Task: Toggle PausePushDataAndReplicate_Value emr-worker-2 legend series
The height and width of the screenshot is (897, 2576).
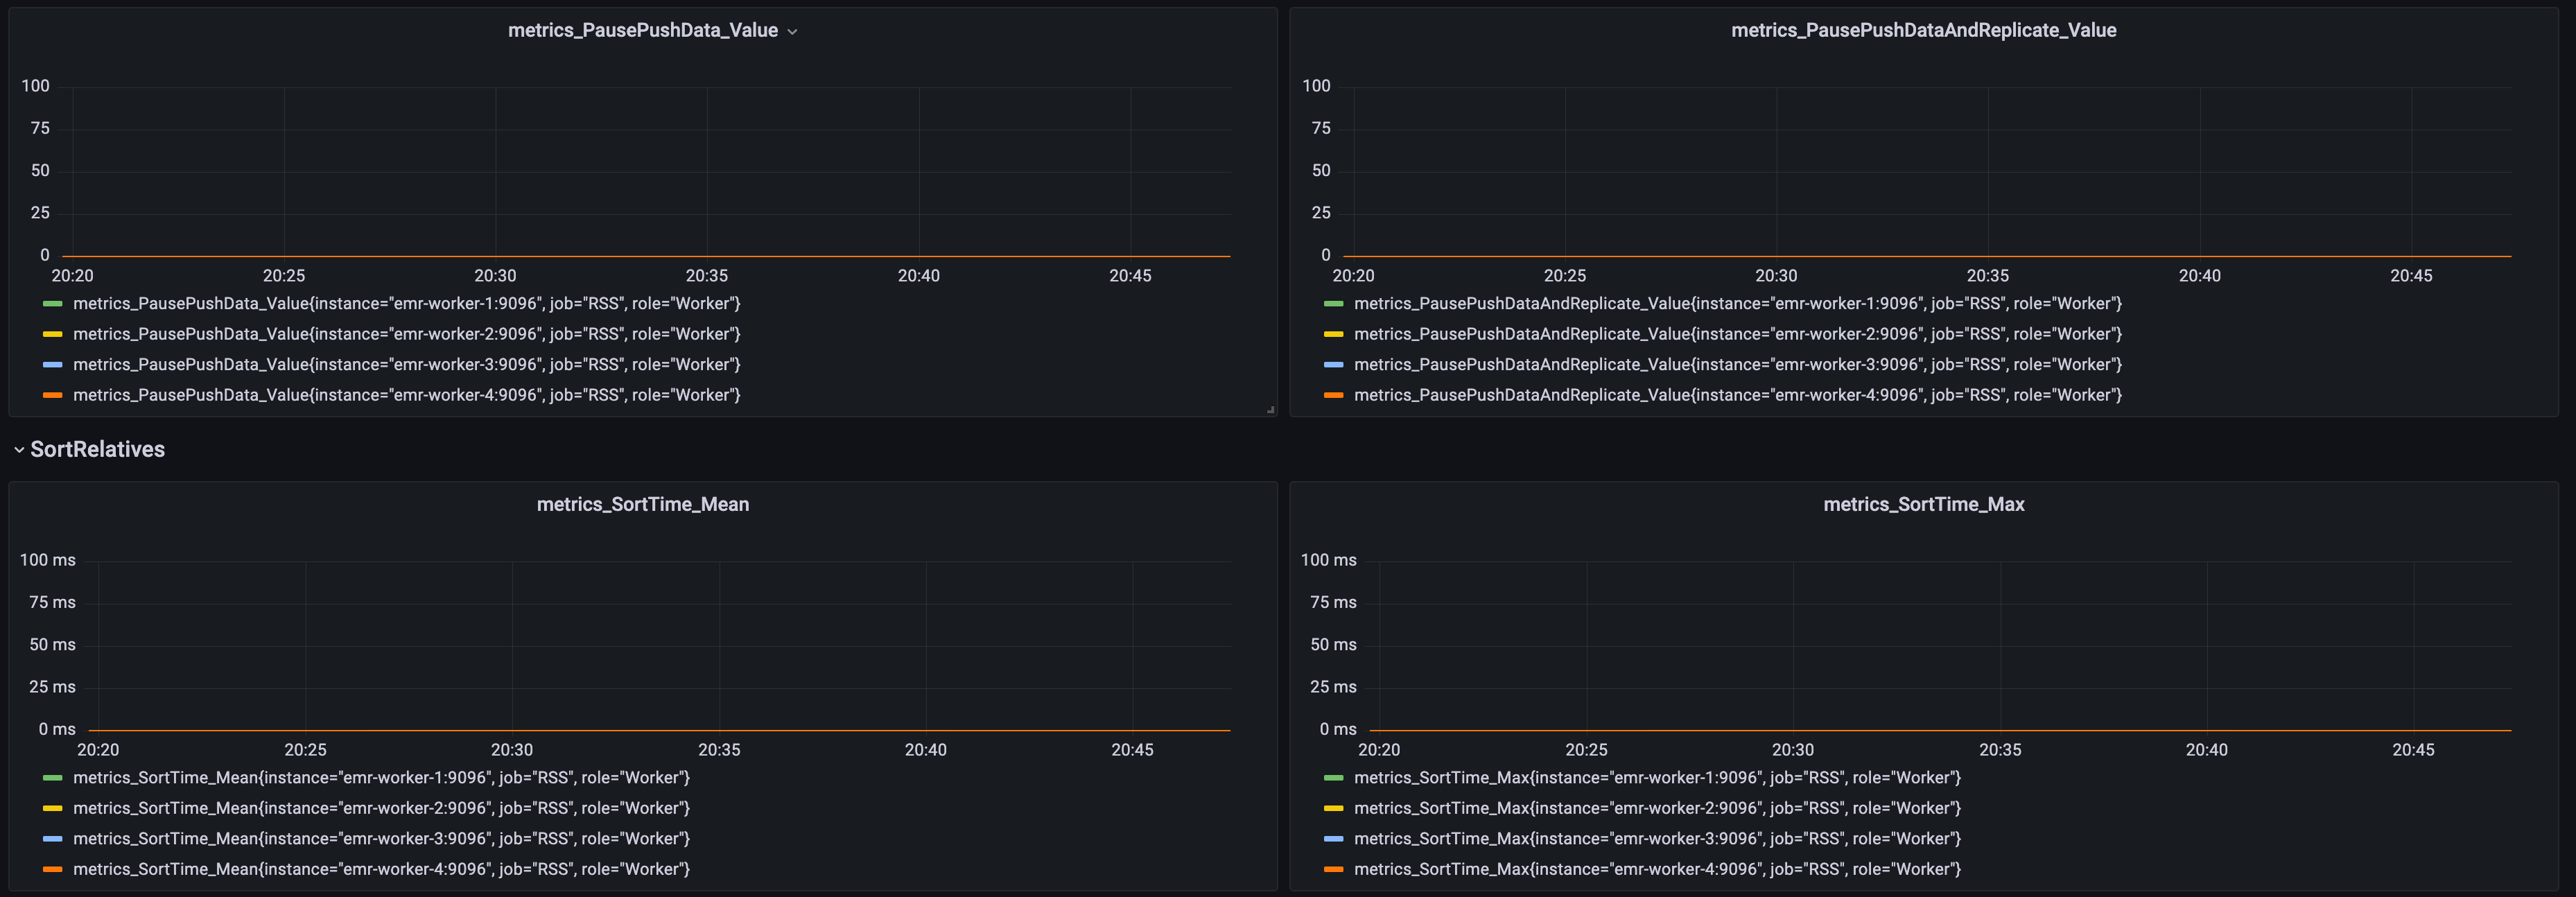Action: [x=1737, y=334]
